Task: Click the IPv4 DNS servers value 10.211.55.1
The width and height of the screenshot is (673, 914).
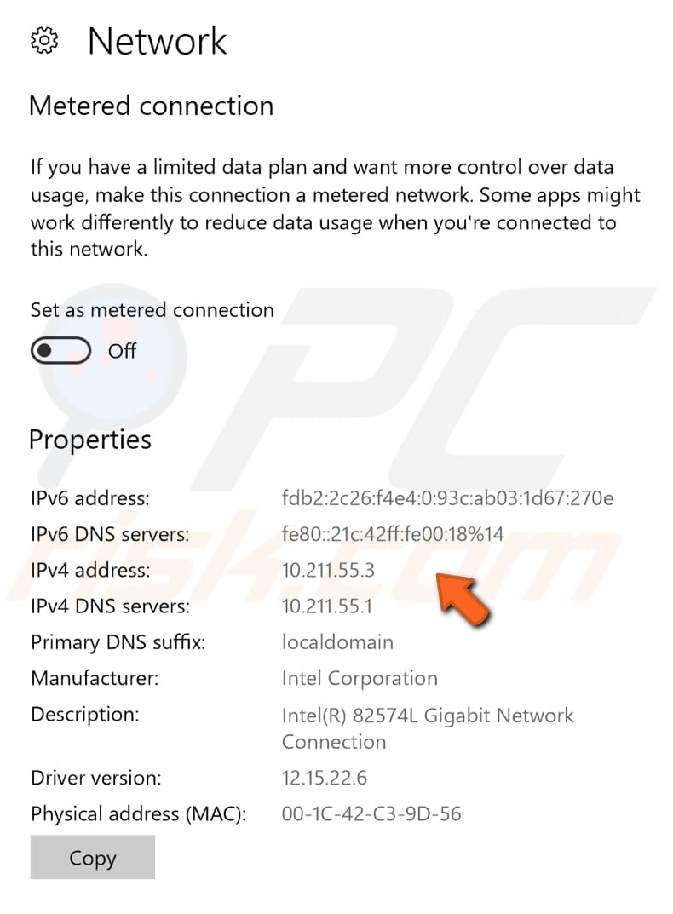Action: 329,606
